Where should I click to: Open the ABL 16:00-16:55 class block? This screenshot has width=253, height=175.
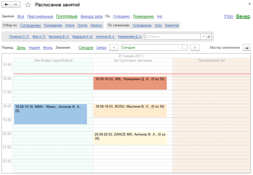(130, 83)
